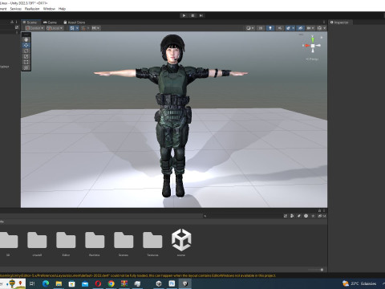Open the 'Textures' folder in the Project panel

click(152, 243)
